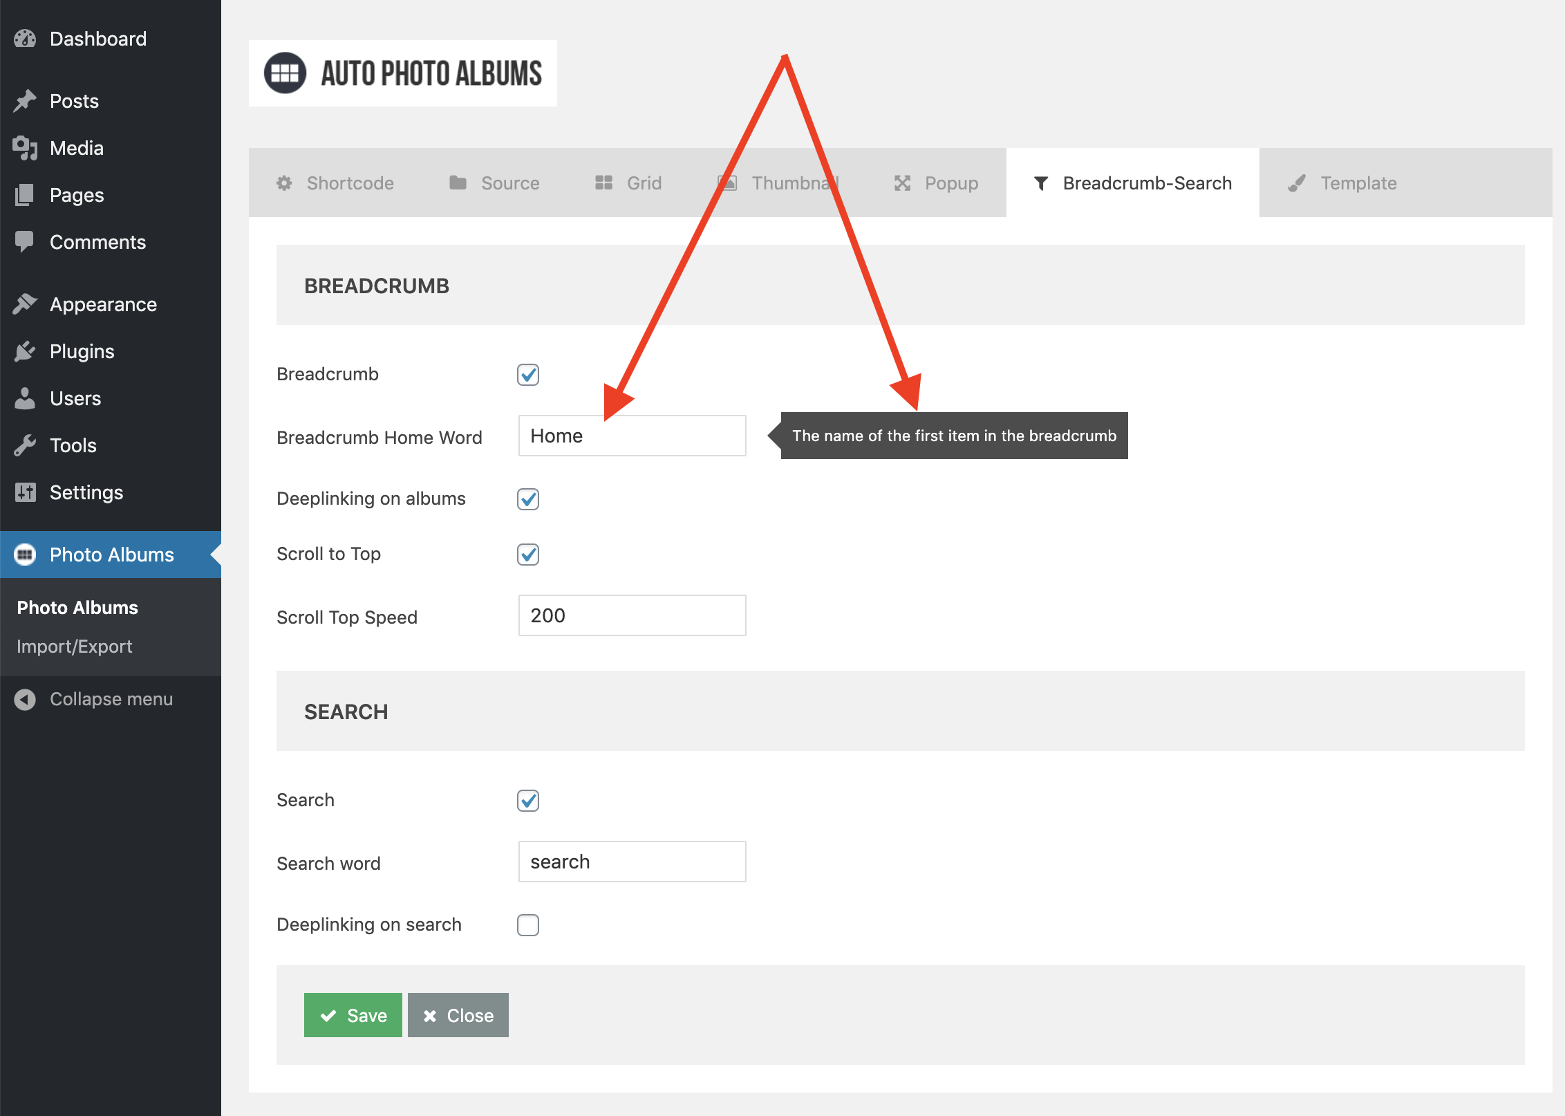
Task: Click the 'Deeplinking on search' label
Action: click(x=369, y=924)
